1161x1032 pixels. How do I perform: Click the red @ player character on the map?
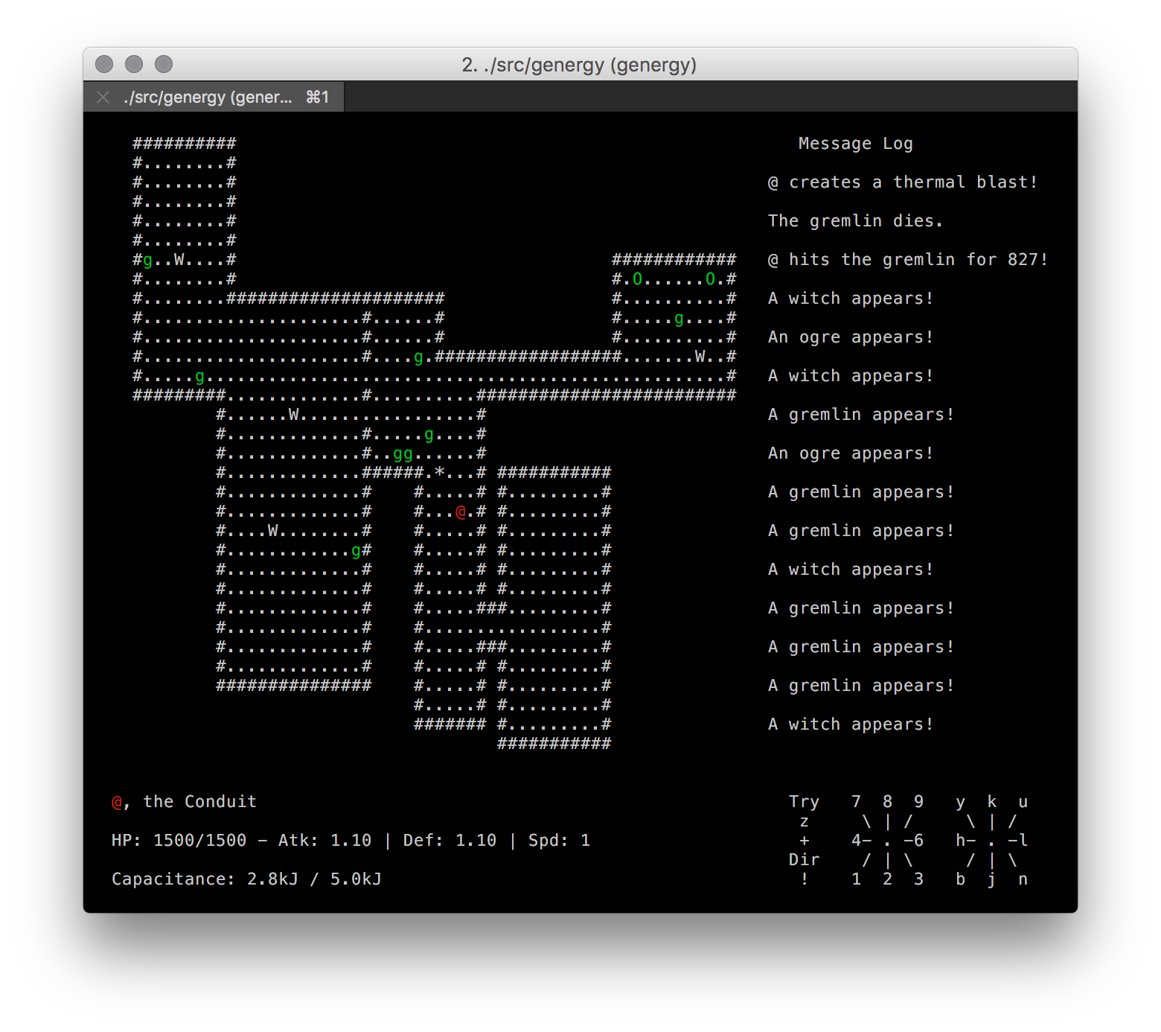[461, 512]
